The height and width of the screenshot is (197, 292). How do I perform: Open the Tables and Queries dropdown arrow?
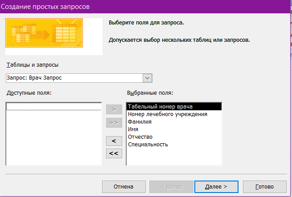pos(147,78)
